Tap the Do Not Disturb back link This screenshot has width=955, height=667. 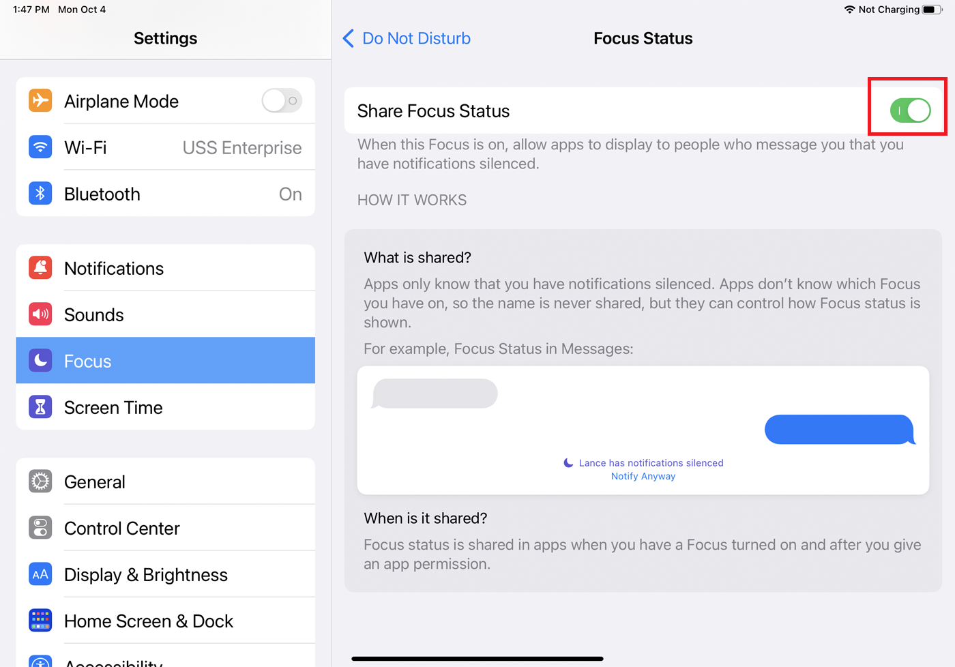tap(416, 38)
